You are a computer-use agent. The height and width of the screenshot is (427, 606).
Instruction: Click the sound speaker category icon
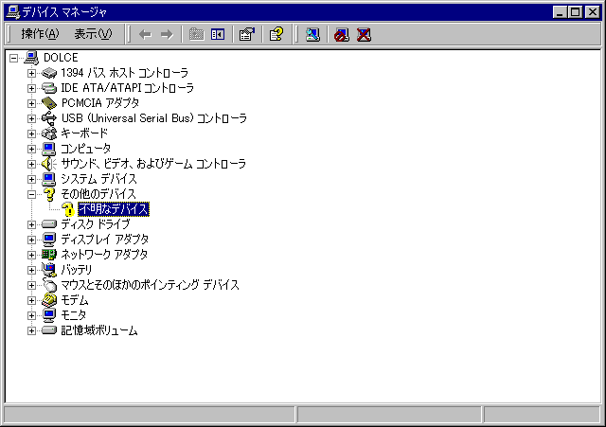[49, 164]
